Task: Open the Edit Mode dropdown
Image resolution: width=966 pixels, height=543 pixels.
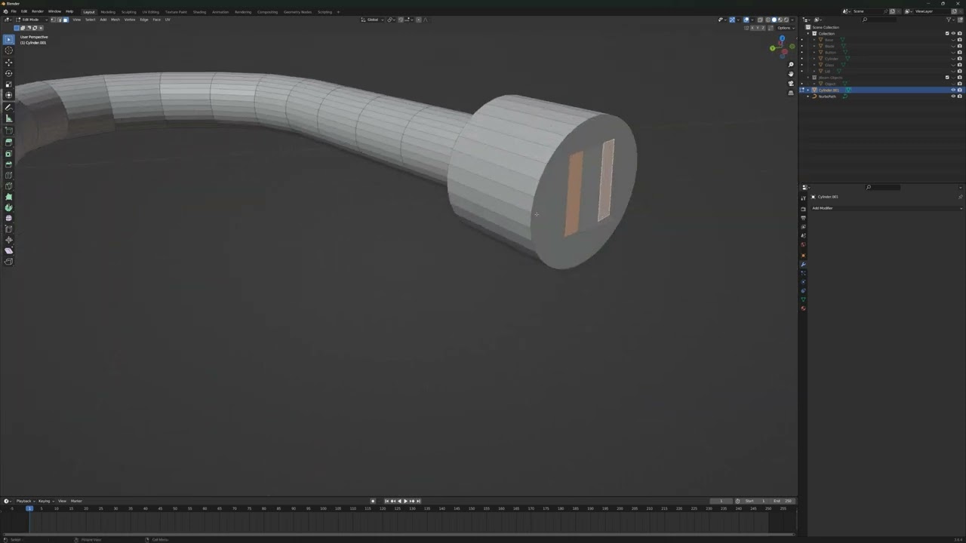Action: coord(32,20)
